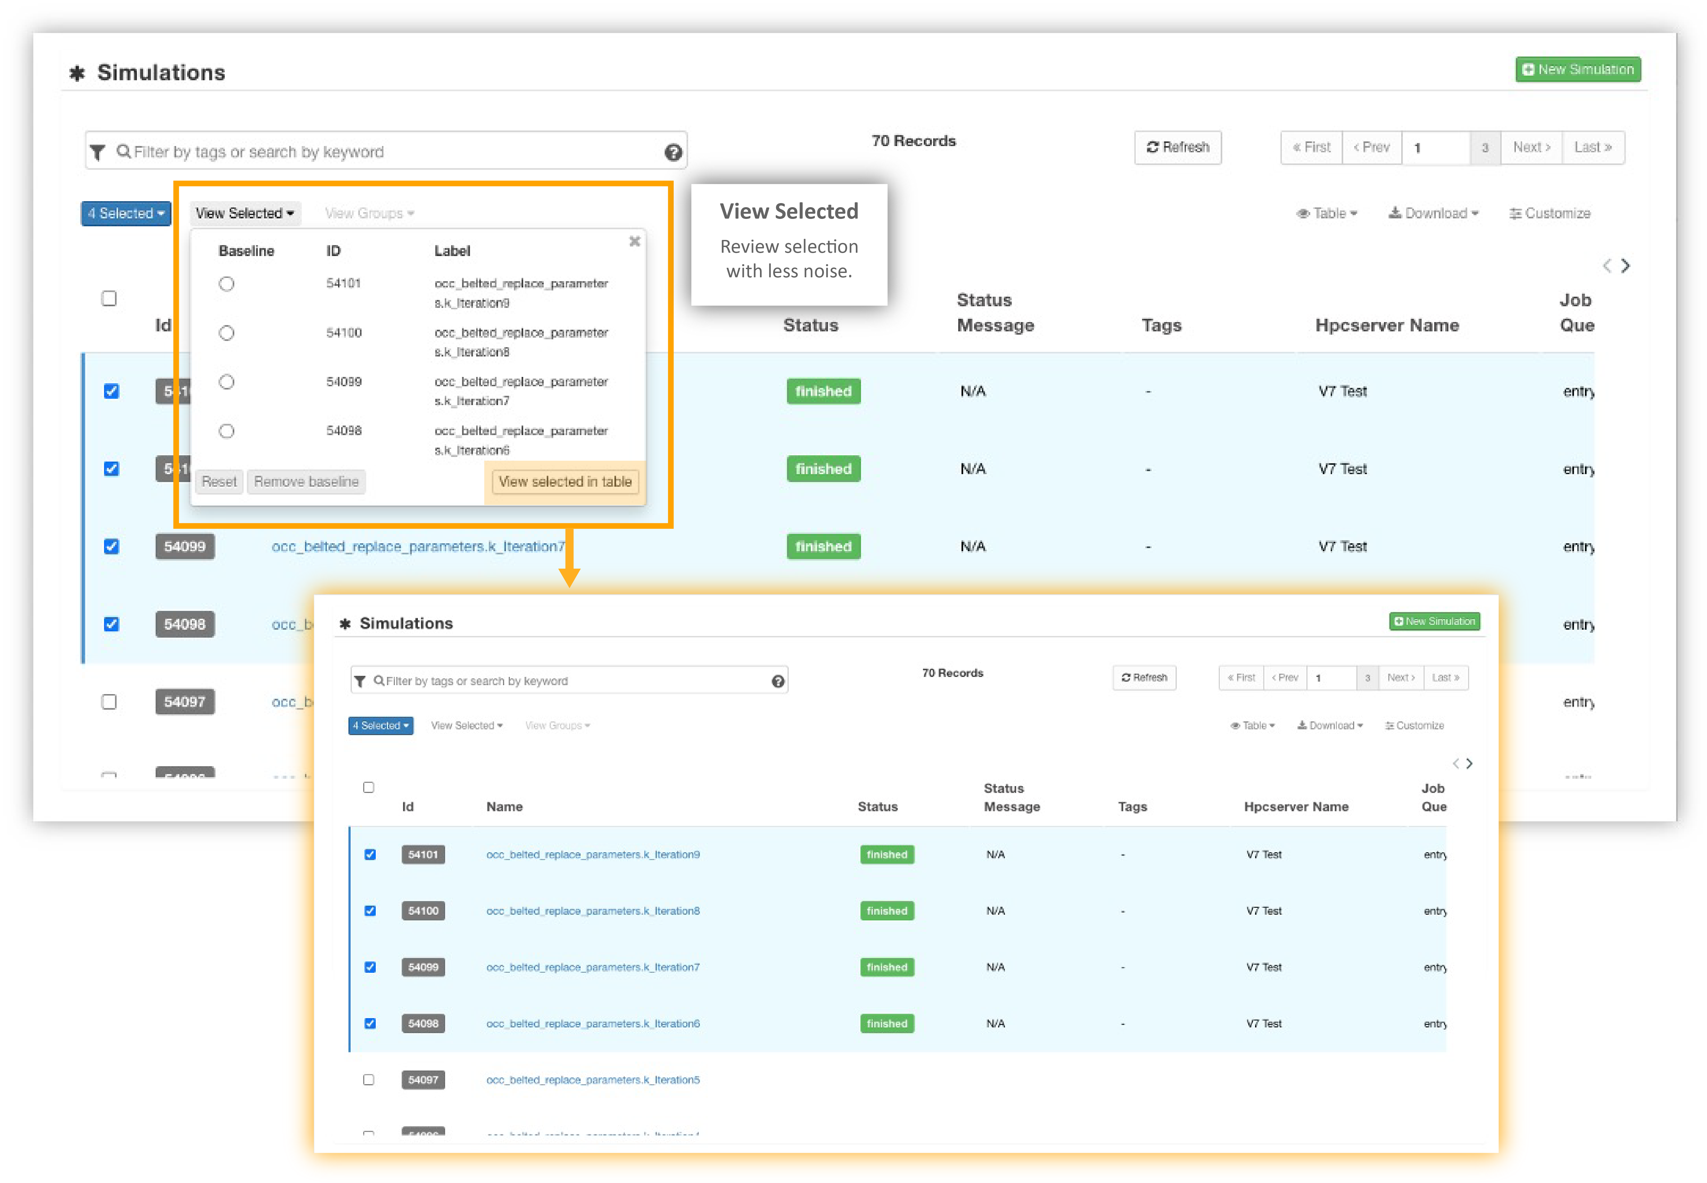Image resolution: width=1707 pixels, height=1183 pixels.
Task: Close the View Selected popup with the X
Action: point(634,241)
